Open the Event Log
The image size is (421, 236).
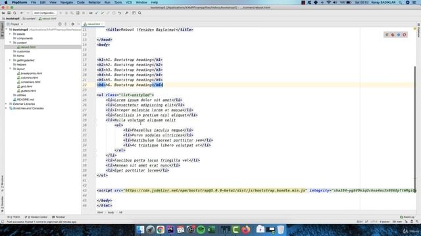(x=407, y=217)
